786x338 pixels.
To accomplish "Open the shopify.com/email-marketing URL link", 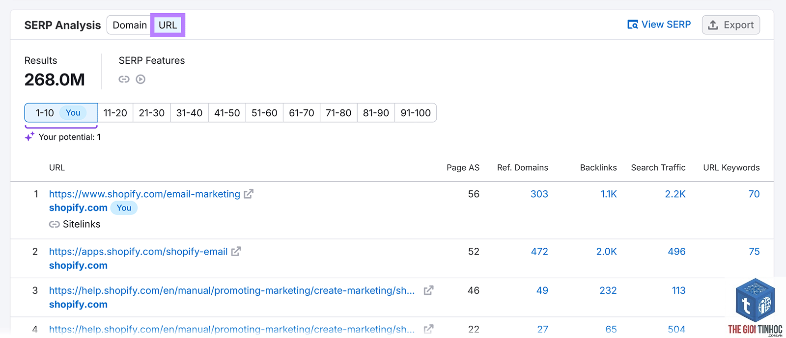I will 144,194.
